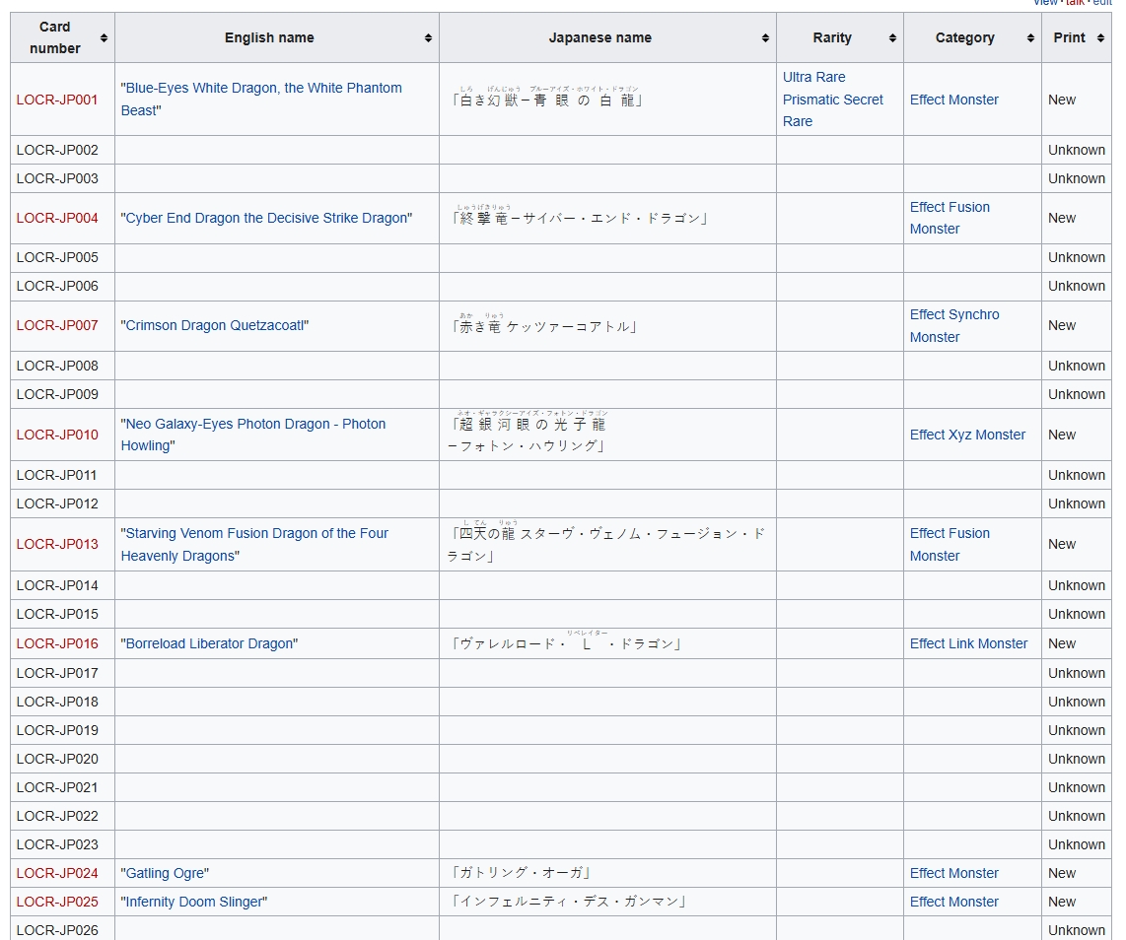
Task: Open Prismatic Secret Rare rarity link
Action: [x=832, y=110]
